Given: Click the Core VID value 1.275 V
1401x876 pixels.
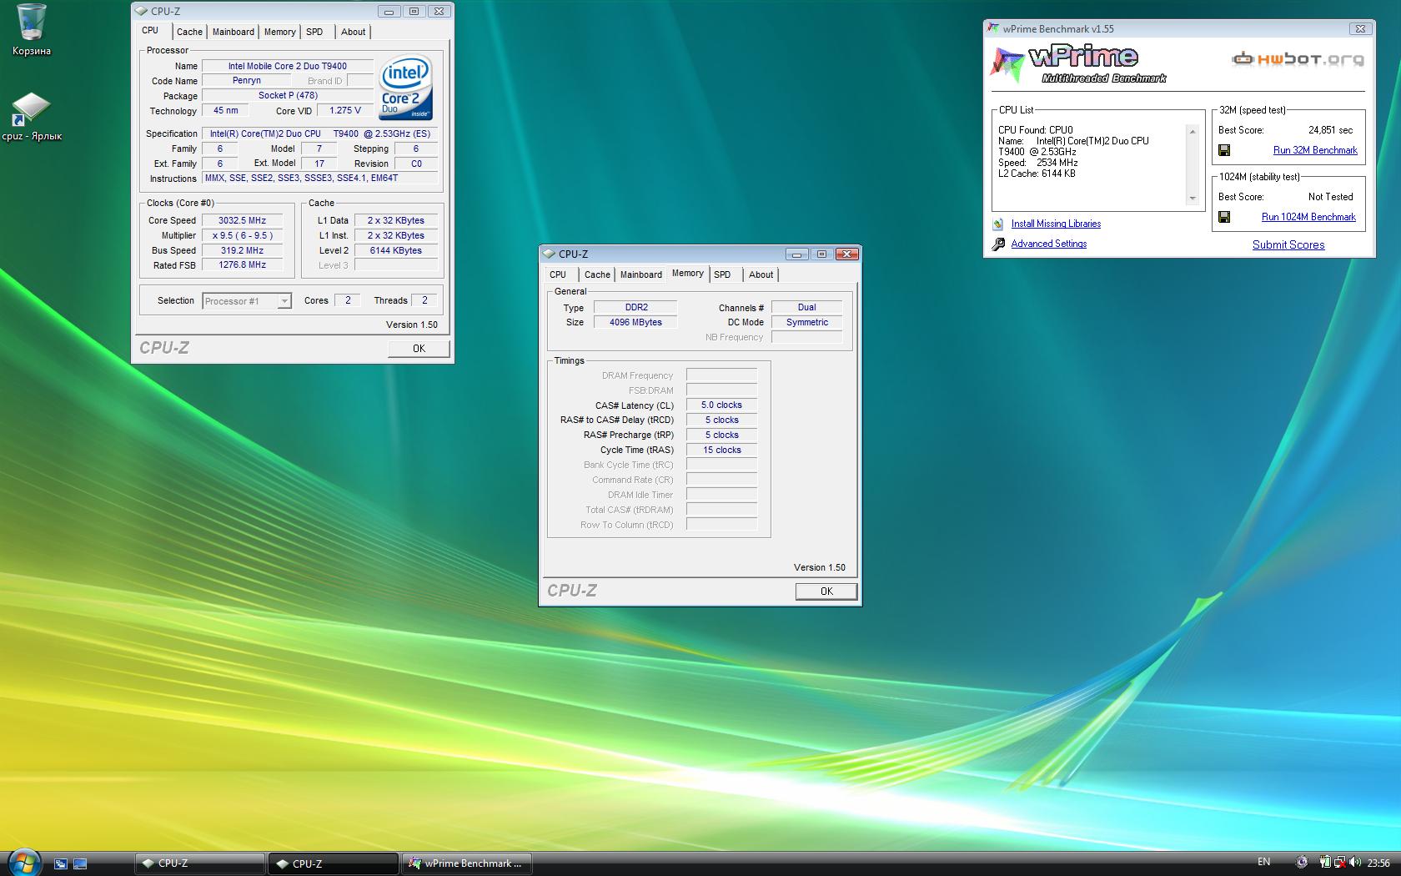Looking at the screenshot, I should [345, 110].
